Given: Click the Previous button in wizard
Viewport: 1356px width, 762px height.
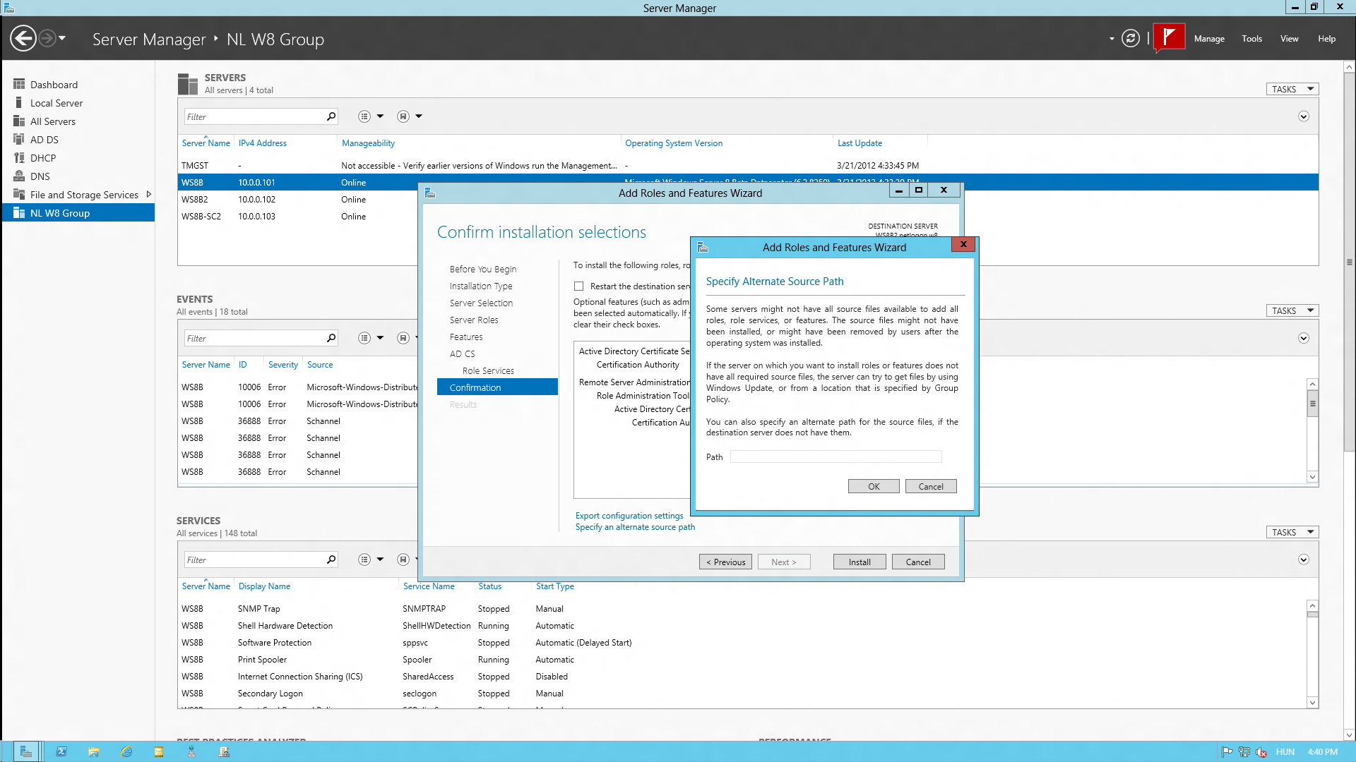Looking at the screenshot, I should click(725, 562).
